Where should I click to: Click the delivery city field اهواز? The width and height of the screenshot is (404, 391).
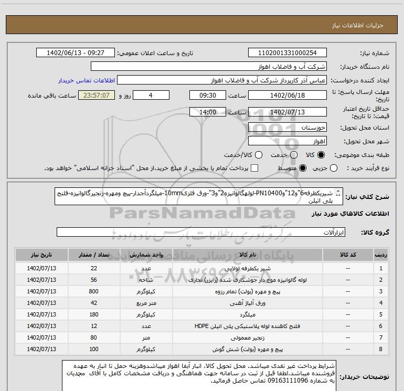[288, 141]
